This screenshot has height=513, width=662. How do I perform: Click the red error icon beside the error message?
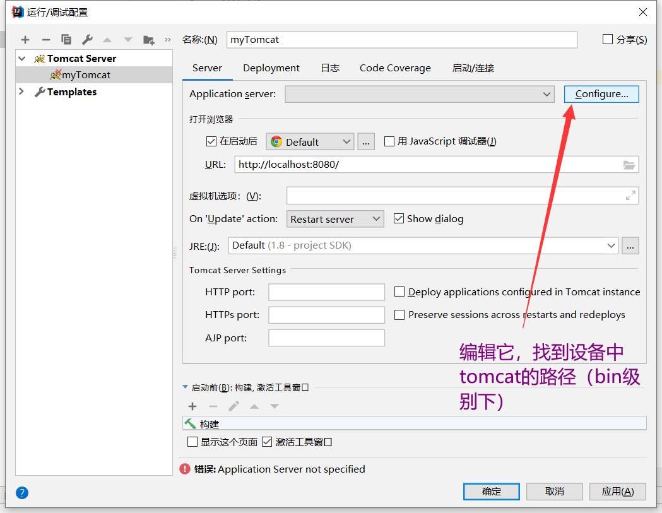click(185, 469)
